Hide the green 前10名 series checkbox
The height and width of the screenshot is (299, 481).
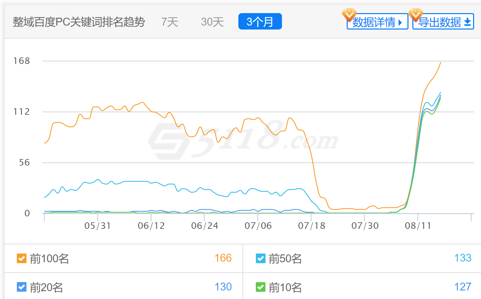pos(260,287)
